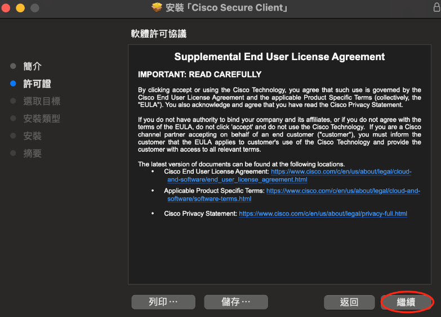Minimize the installer window with yellow button
Image resolution: width=441 pixels, height=317 pixels.
[x=20, y=8]
